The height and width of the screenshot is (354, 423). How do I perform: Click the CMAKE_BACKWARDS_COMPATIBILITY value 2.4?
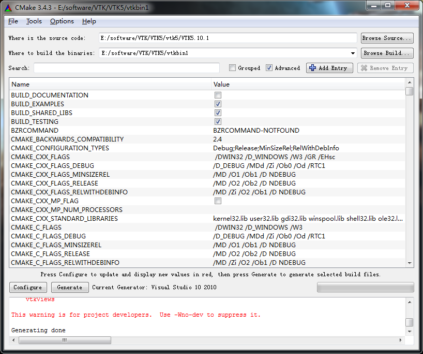click(217, 139)
